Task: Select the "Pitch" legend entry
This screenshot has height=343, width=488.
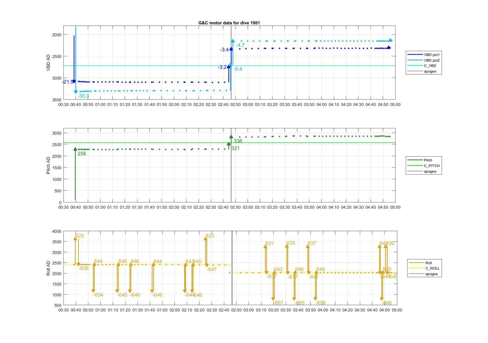Action: click(x=420, y=160)
